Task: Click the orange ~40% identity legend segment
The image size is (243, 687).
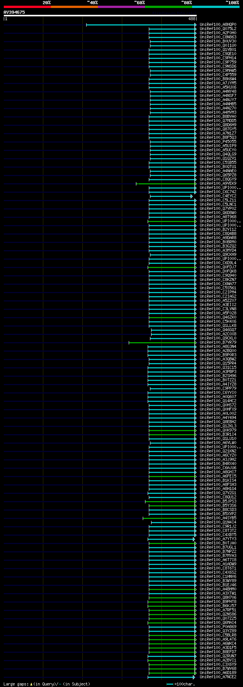Action: [74, 6]
